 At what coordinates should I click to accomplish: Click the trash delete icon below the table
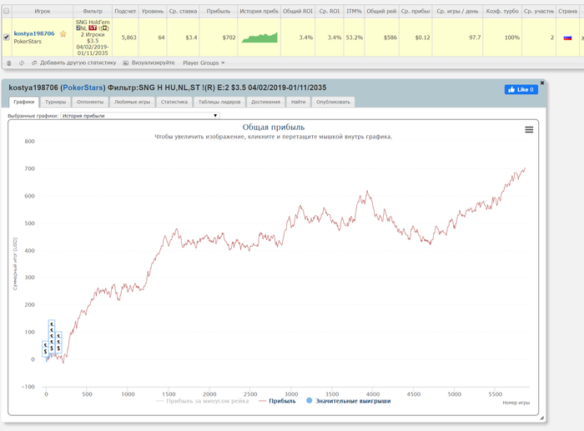[9, 63]
